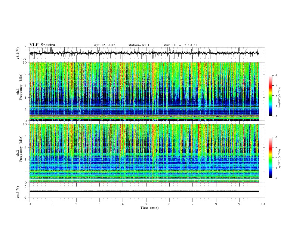Click the ch.2 colorbar "log(PSD)(V²/Hz)" label
The width and height of the screenshot is (296, 229).
(280, 159)
